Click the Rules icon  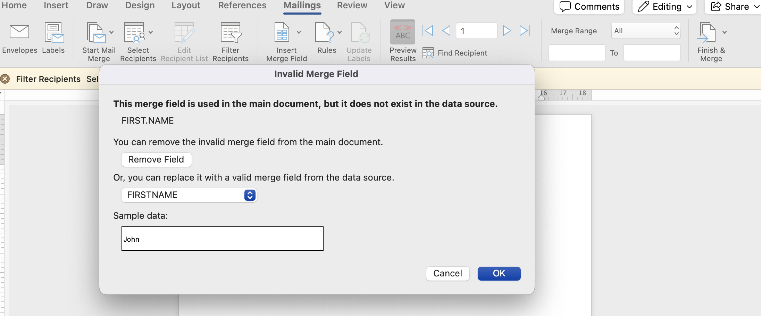click(x=324, y=32)
